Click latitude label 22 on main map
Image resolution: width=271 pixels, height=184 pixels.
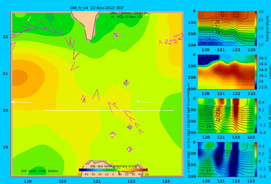tap(5, 37)
